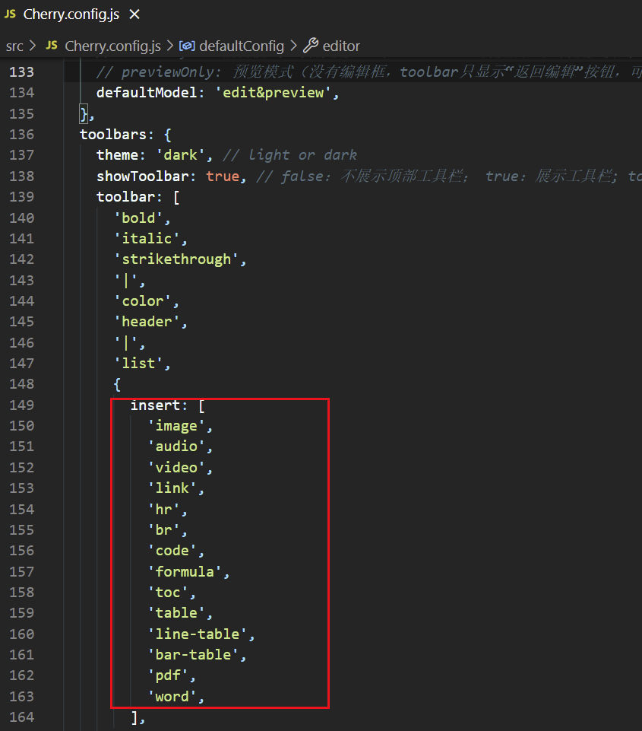The image size is (642, 731).
Task: Click the toolbars key
Action: click(113, 135)
